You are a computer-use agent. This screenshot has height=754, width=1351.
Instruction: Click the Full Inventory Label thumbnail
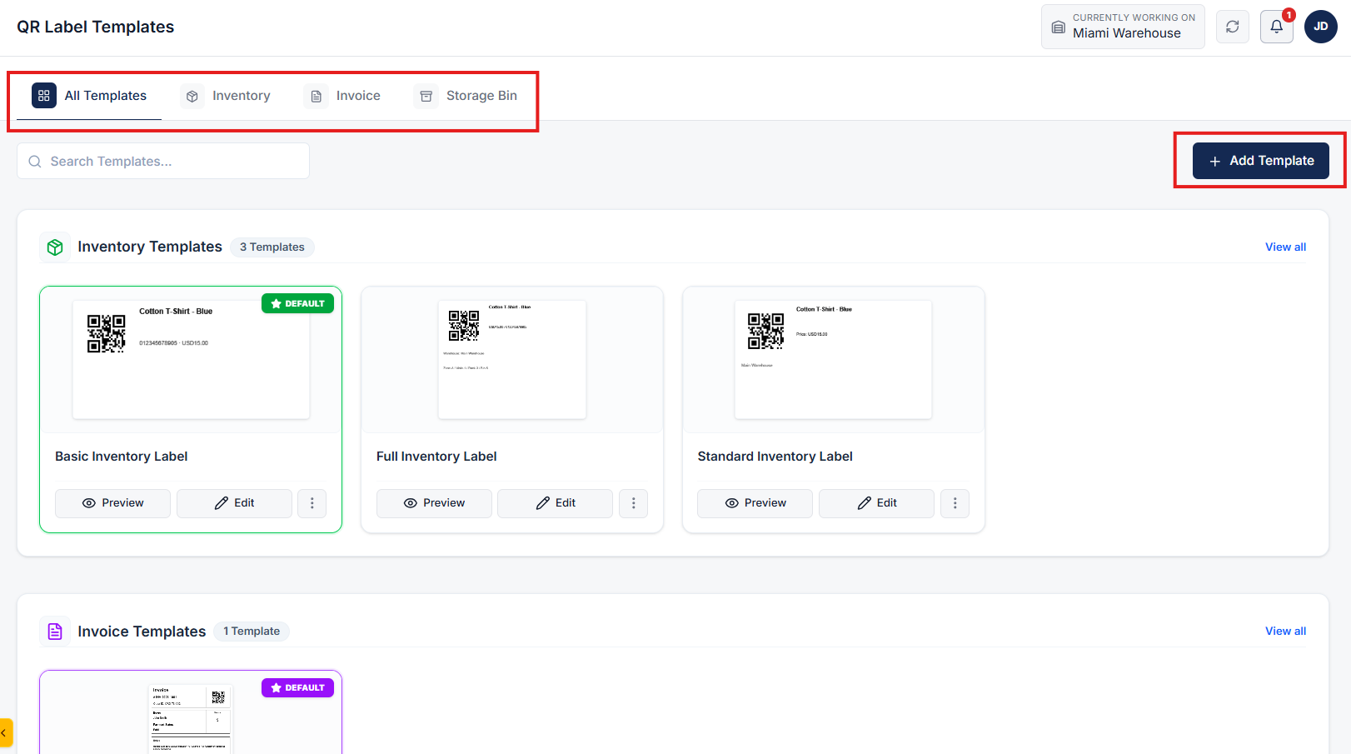[512, 359]
